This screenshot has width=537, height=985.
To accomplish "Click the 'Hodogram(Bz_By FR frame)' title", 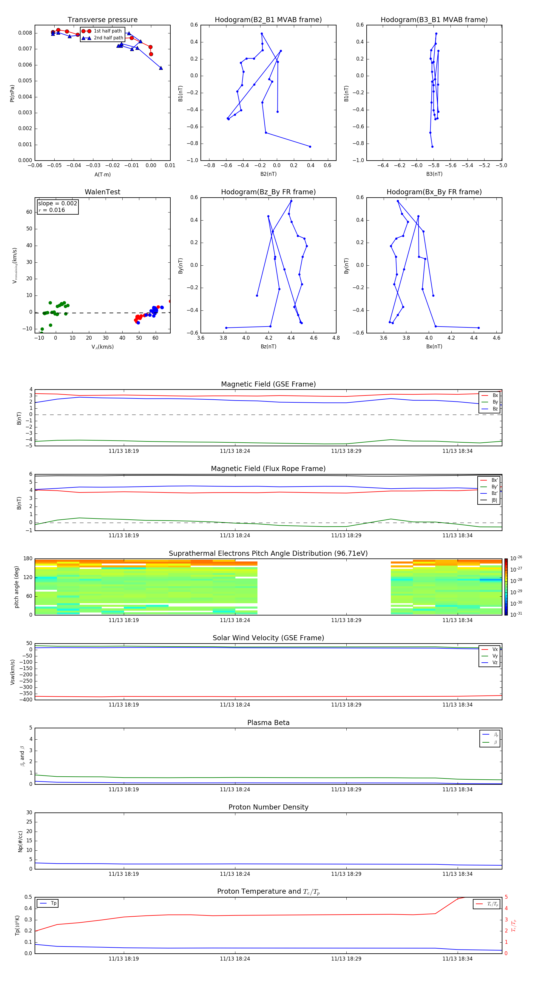I will click(268, 192).
